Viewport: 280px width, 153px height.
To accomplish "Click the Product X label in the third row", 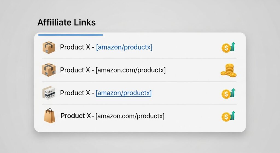I will coord(75,93).
